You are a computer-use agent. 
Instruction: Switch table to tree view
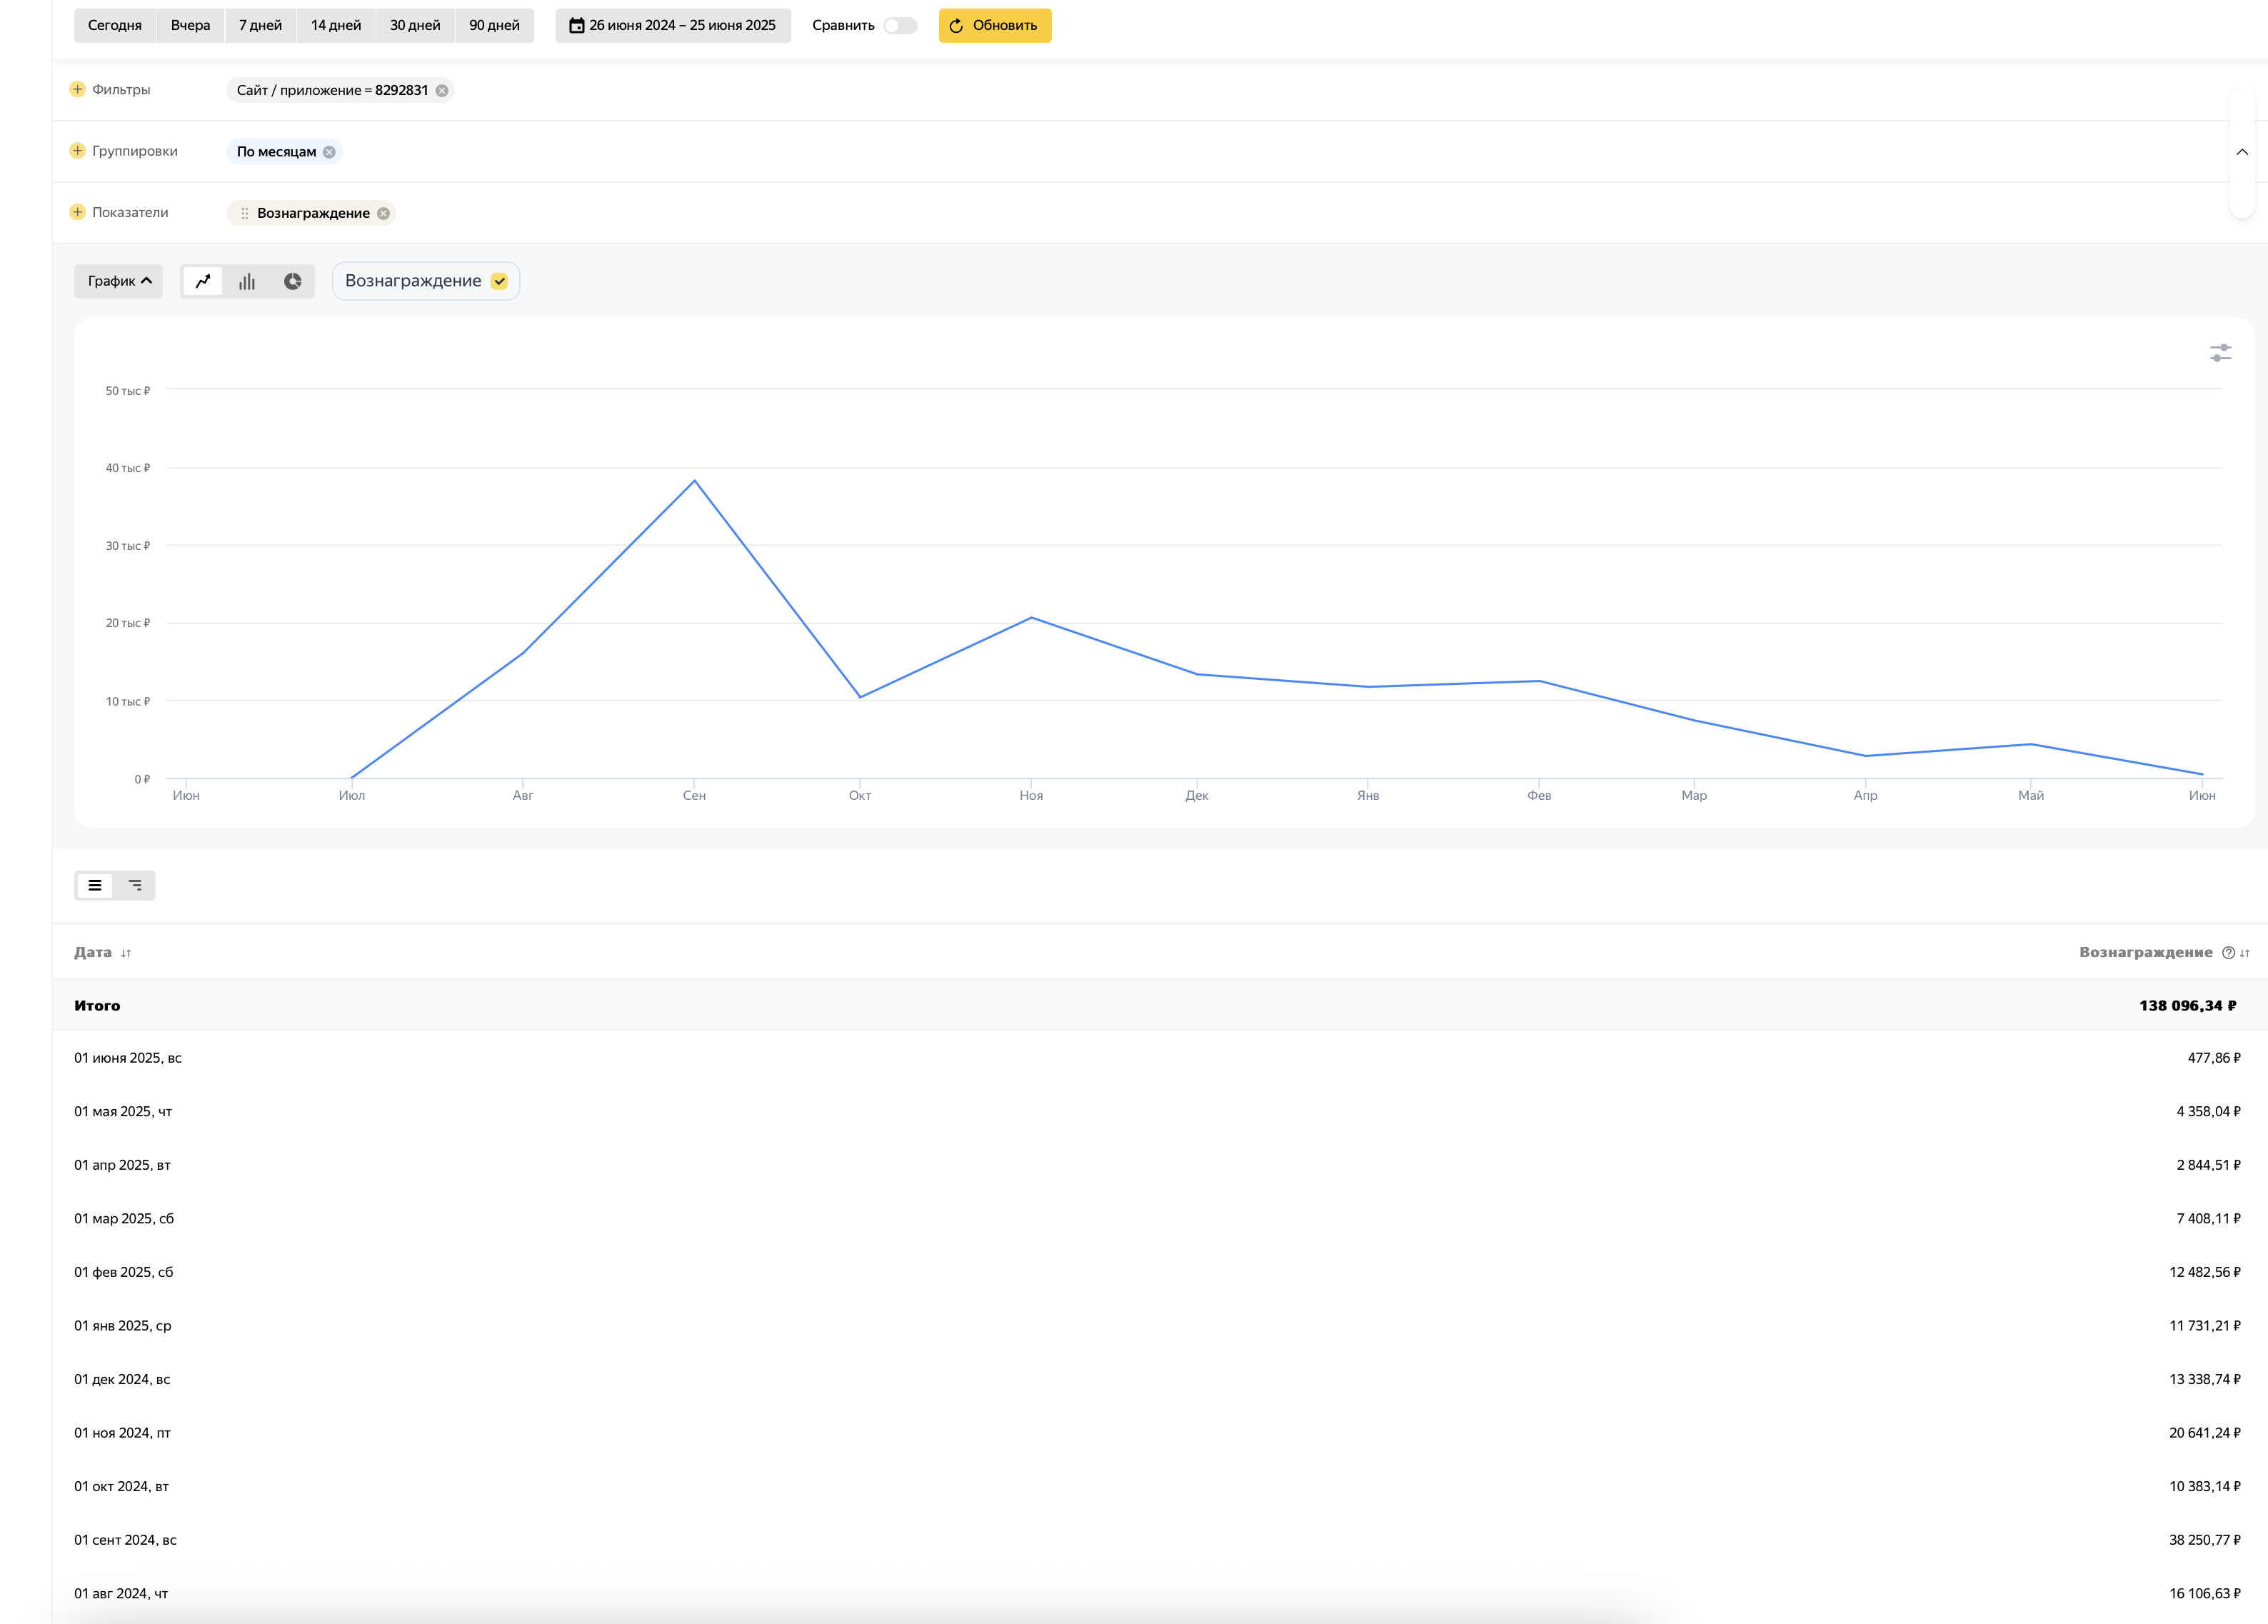coord(135,885)
